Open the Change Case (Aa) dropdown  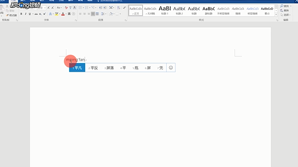pos(59,8)
